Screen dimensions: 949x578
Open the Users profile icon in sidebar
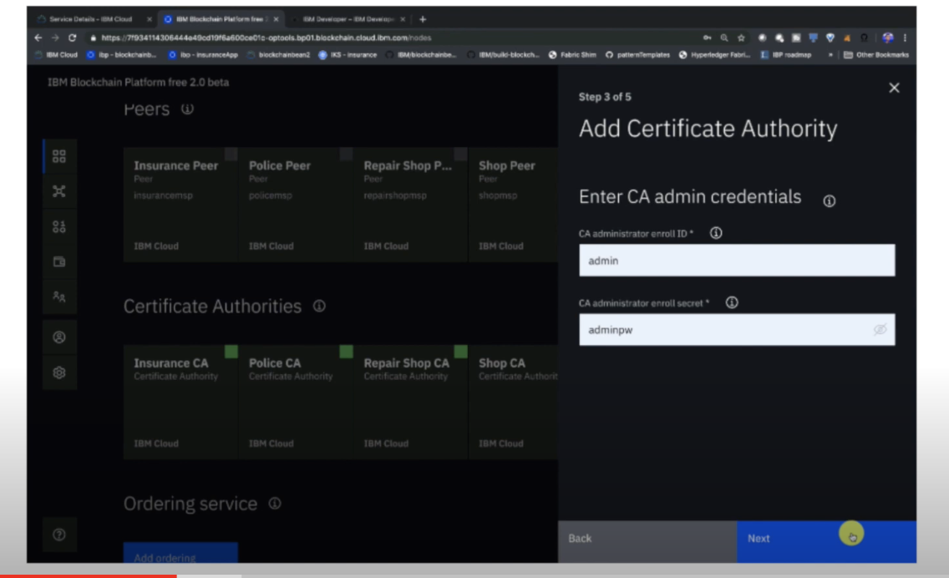point(59,337)
